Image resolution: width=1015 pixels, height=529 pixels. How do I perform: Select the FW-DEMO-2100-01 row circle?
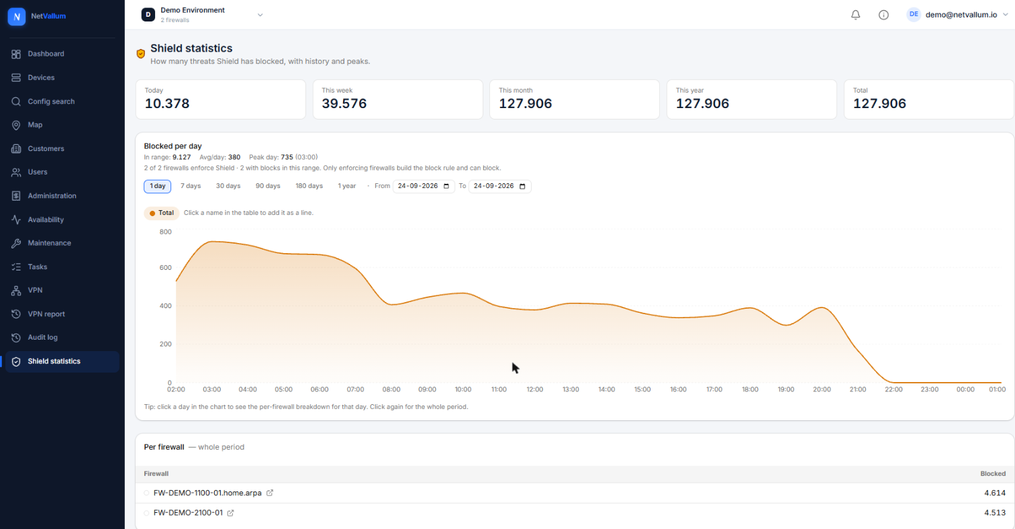[147, 513]
